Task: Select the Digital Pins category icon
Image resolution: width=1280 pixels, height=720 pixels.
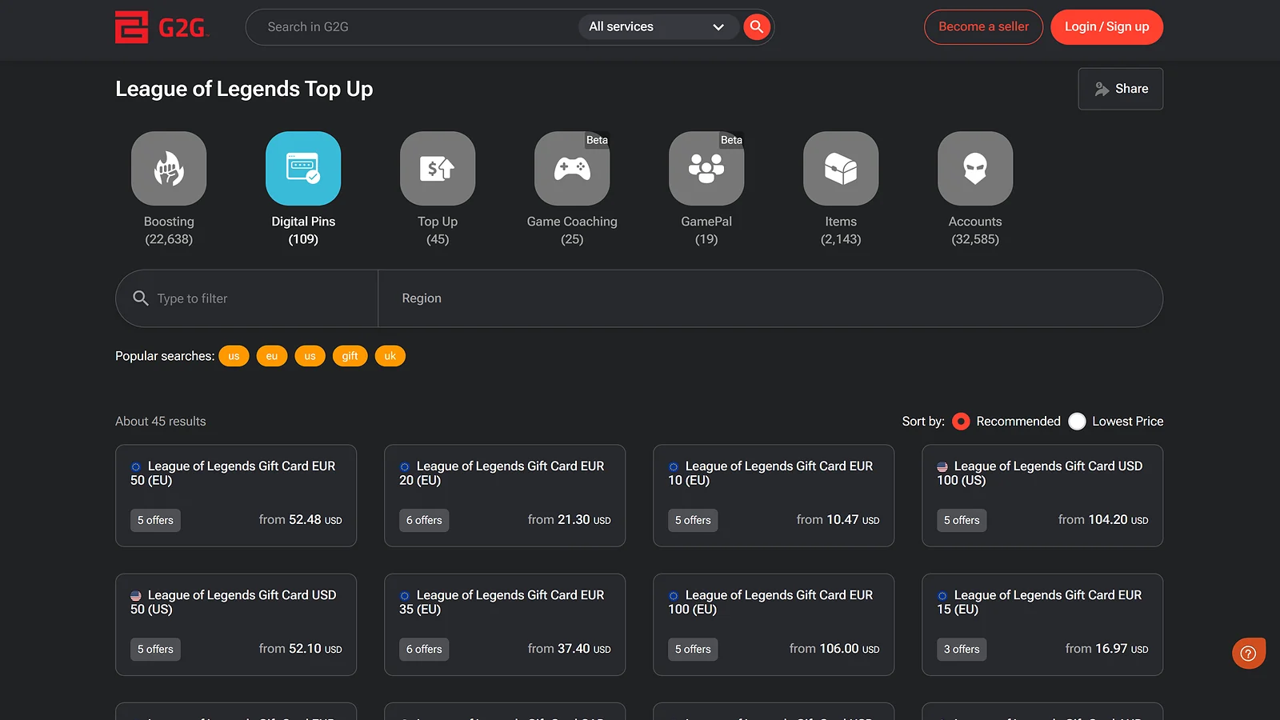Action: [302, 169]
